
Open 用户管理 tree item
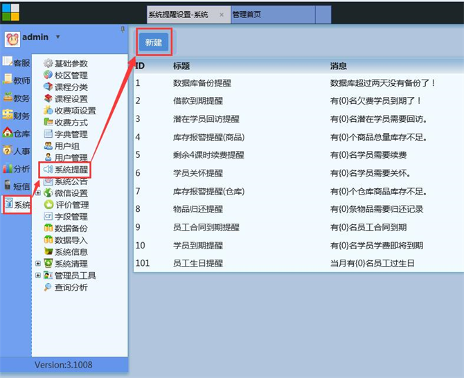pos(65,157)
